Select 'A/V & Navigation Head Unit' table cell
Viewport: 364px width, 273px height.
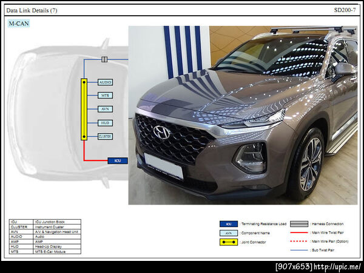tap(57, 232)
